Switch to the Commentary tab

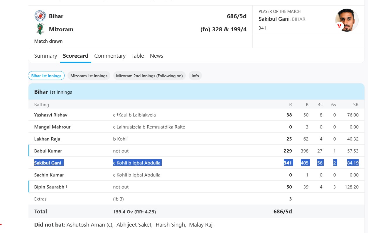click(110, 56)
